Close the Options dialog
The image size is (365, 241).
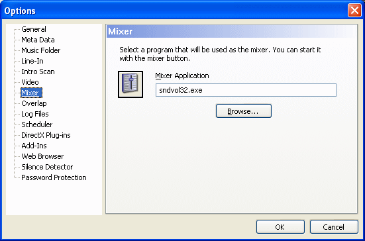point(354,11)
